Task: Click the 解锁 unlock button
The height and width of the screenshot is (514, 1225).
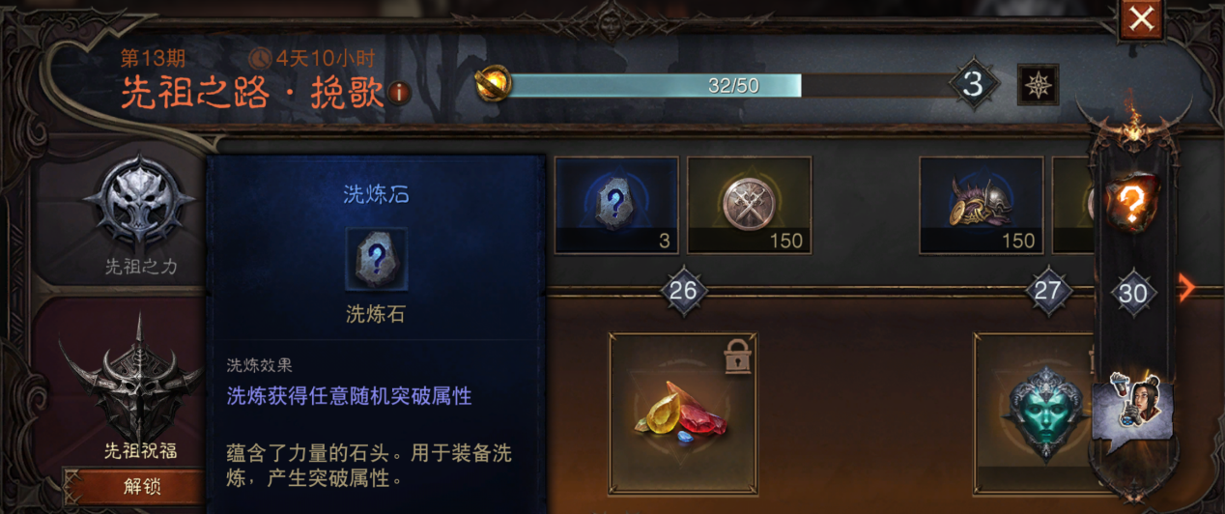Action: coord(133,485)
